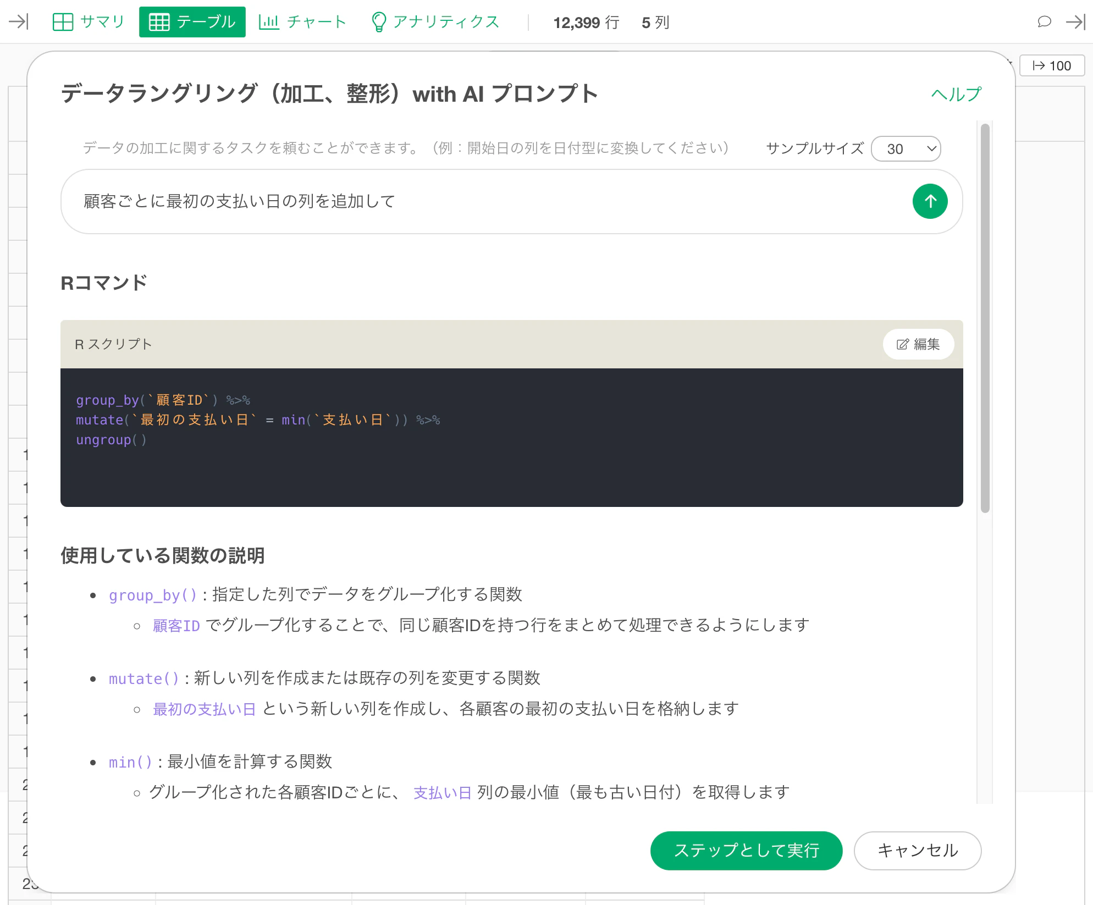Click the collapse right panel arrow icon
This screenshot has width=1093, height=905.
(1075, 22)
